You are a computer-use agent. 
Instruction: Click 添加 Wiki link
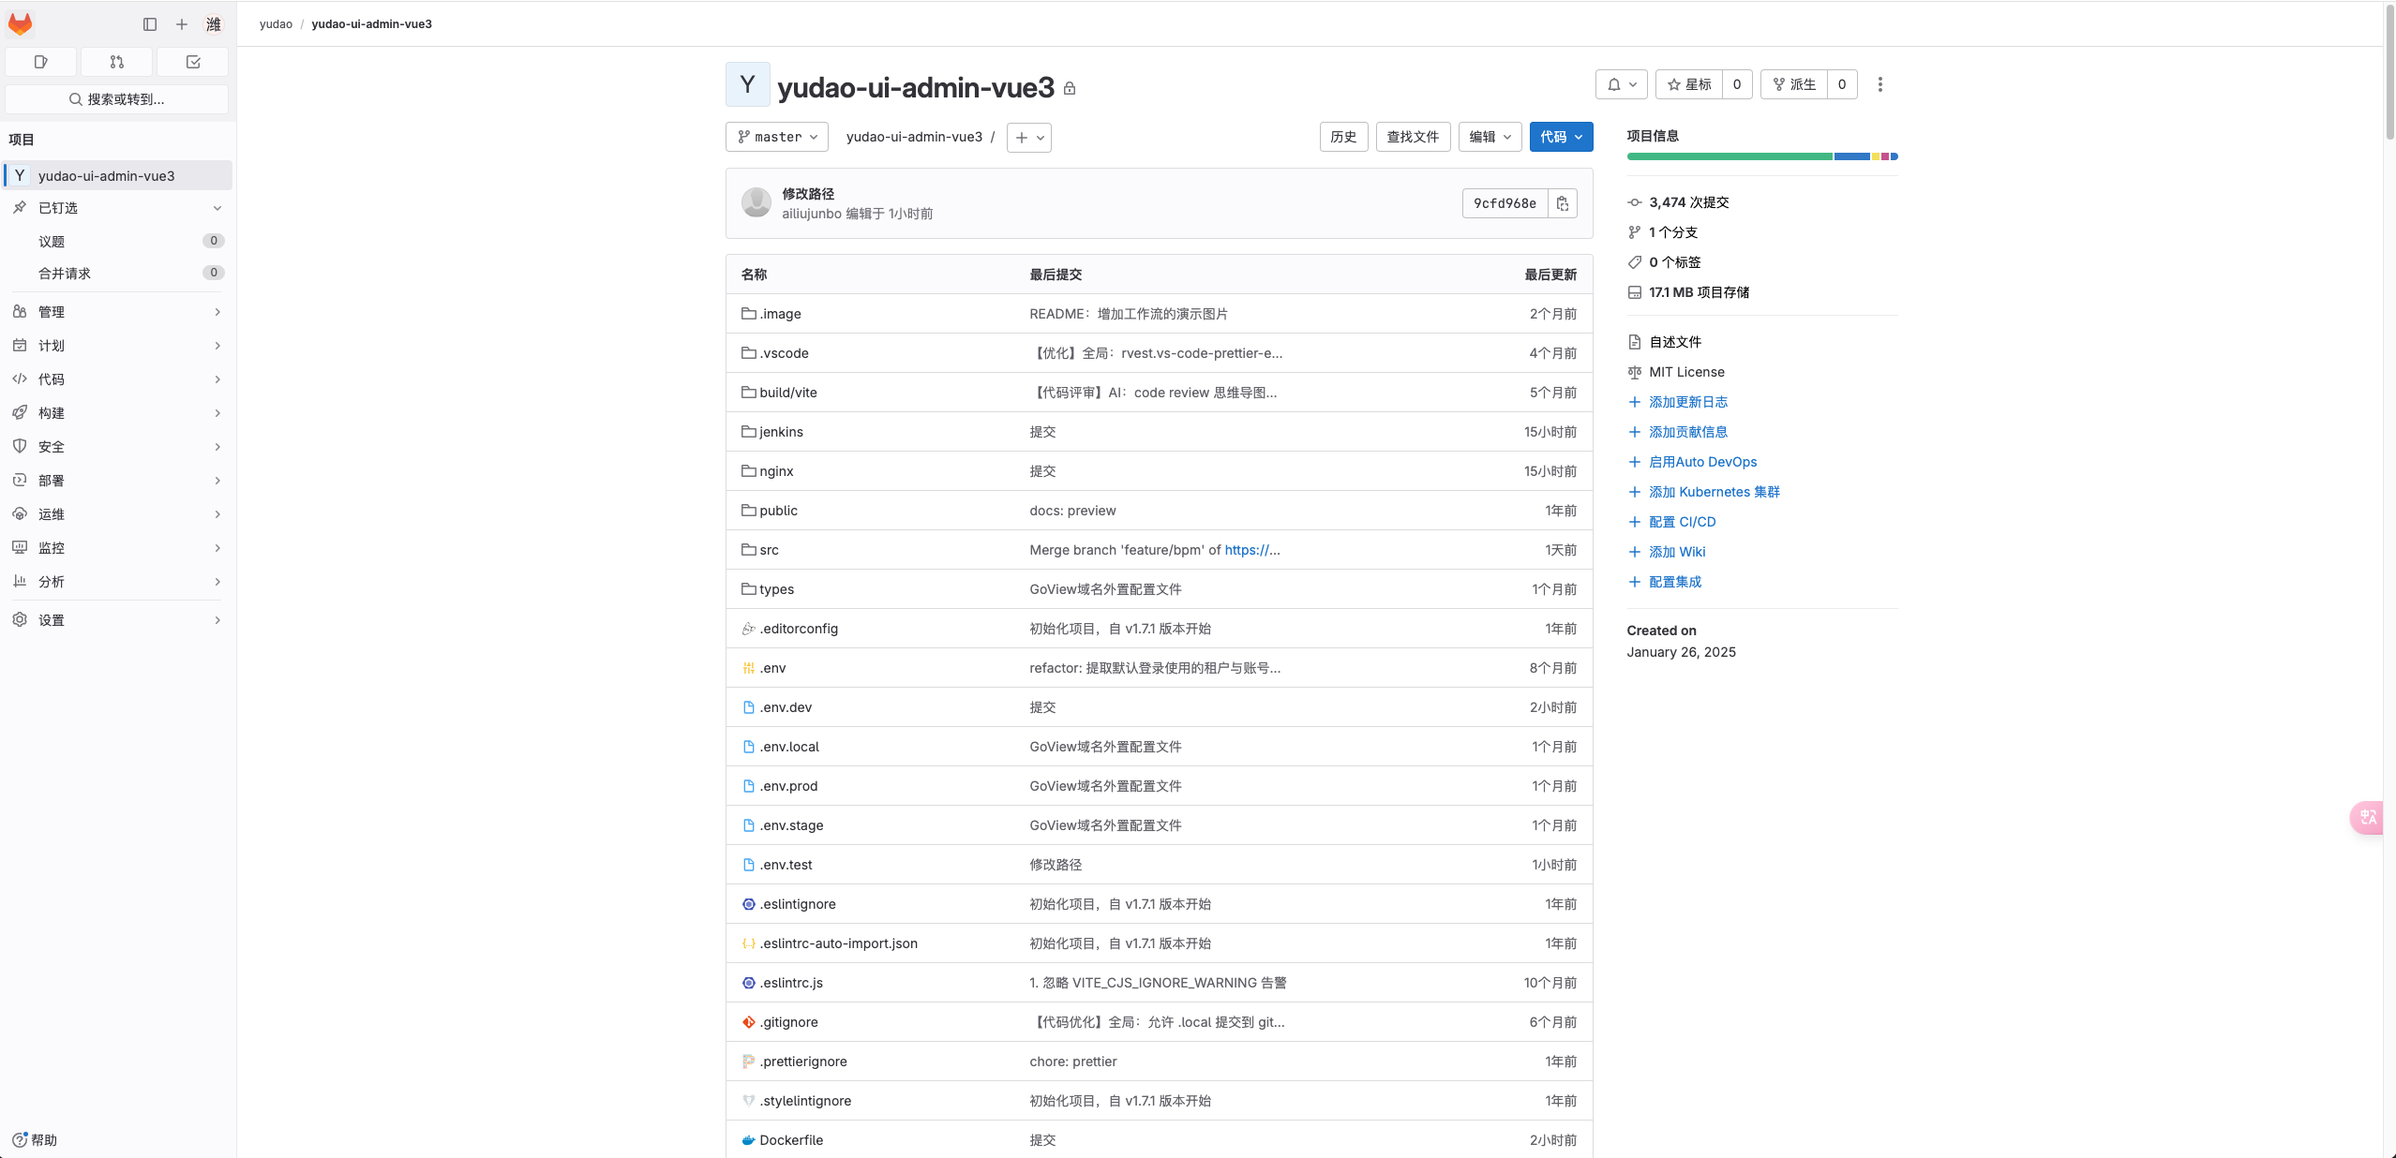[x=1677, y=552]
